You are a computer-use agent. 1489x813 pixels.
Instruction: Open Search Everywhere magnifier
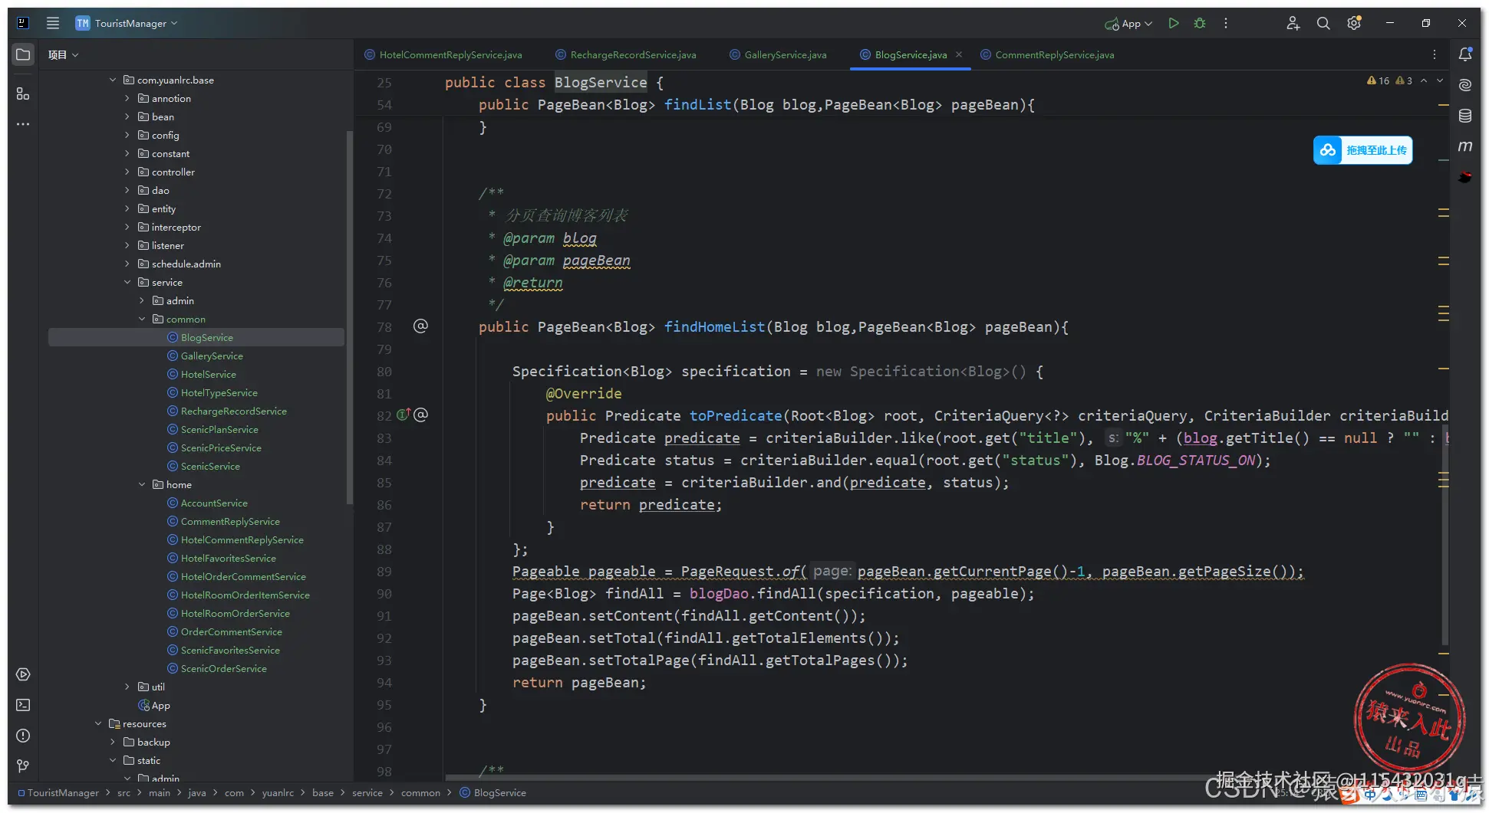tap(1323, 23)
